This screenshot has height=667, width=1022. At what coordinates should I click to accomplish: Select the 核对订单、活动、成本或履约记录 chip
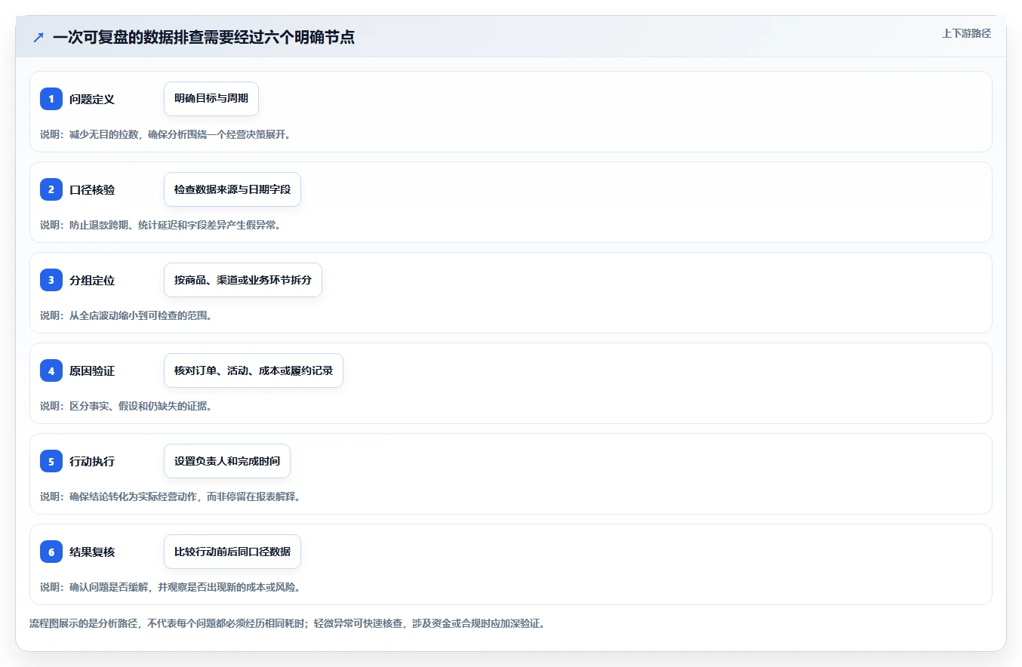coord(254,370)
